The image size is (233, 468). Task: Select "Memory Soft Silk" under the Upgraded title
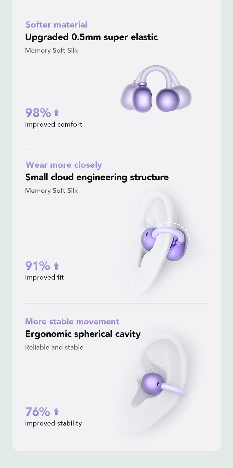click(x=51, y=50)
